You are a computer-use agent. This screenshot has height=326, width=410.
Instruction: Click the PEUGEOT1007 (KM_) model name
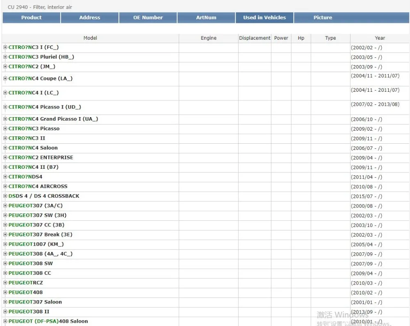[36, 244]
